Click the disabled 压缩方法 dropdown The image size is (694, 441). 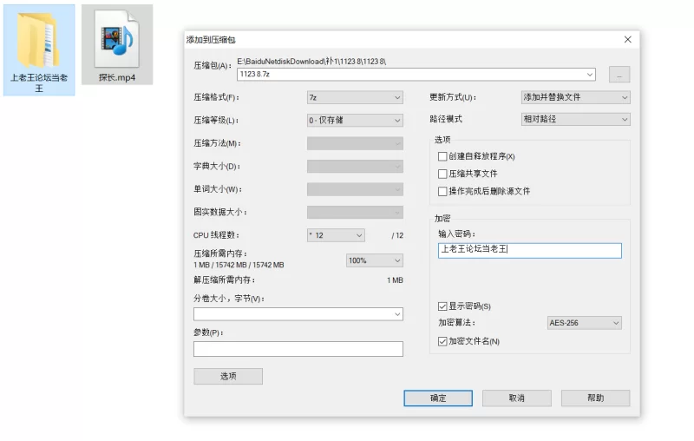(355, 143)
